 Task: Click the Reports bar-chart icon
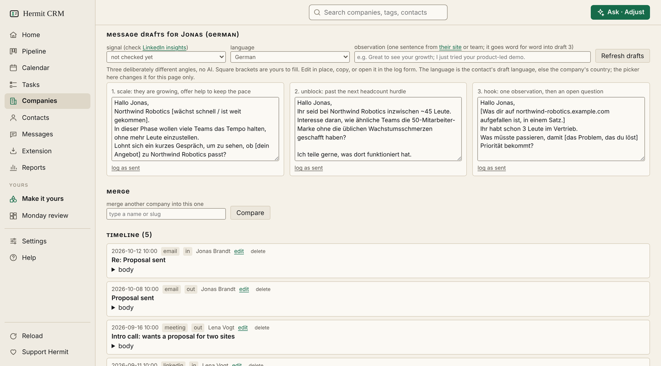point(13,167)
